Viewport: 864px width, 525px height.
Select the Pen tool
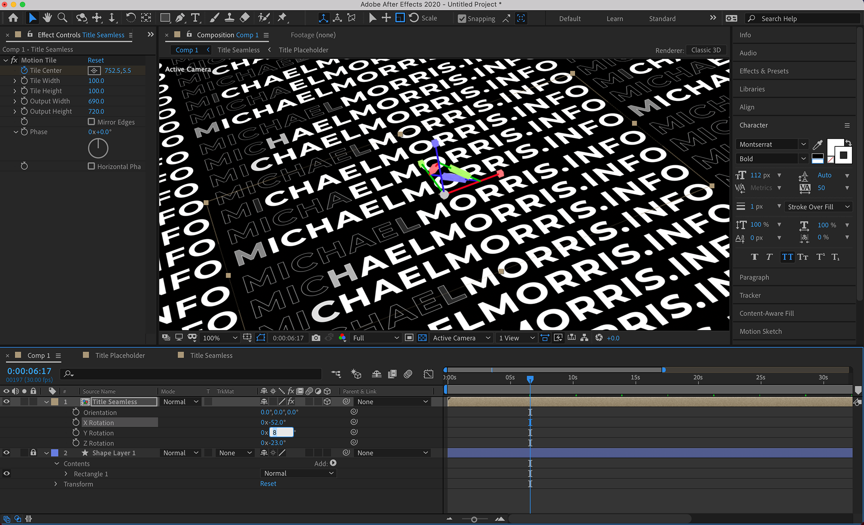click(x=180, y=18)
